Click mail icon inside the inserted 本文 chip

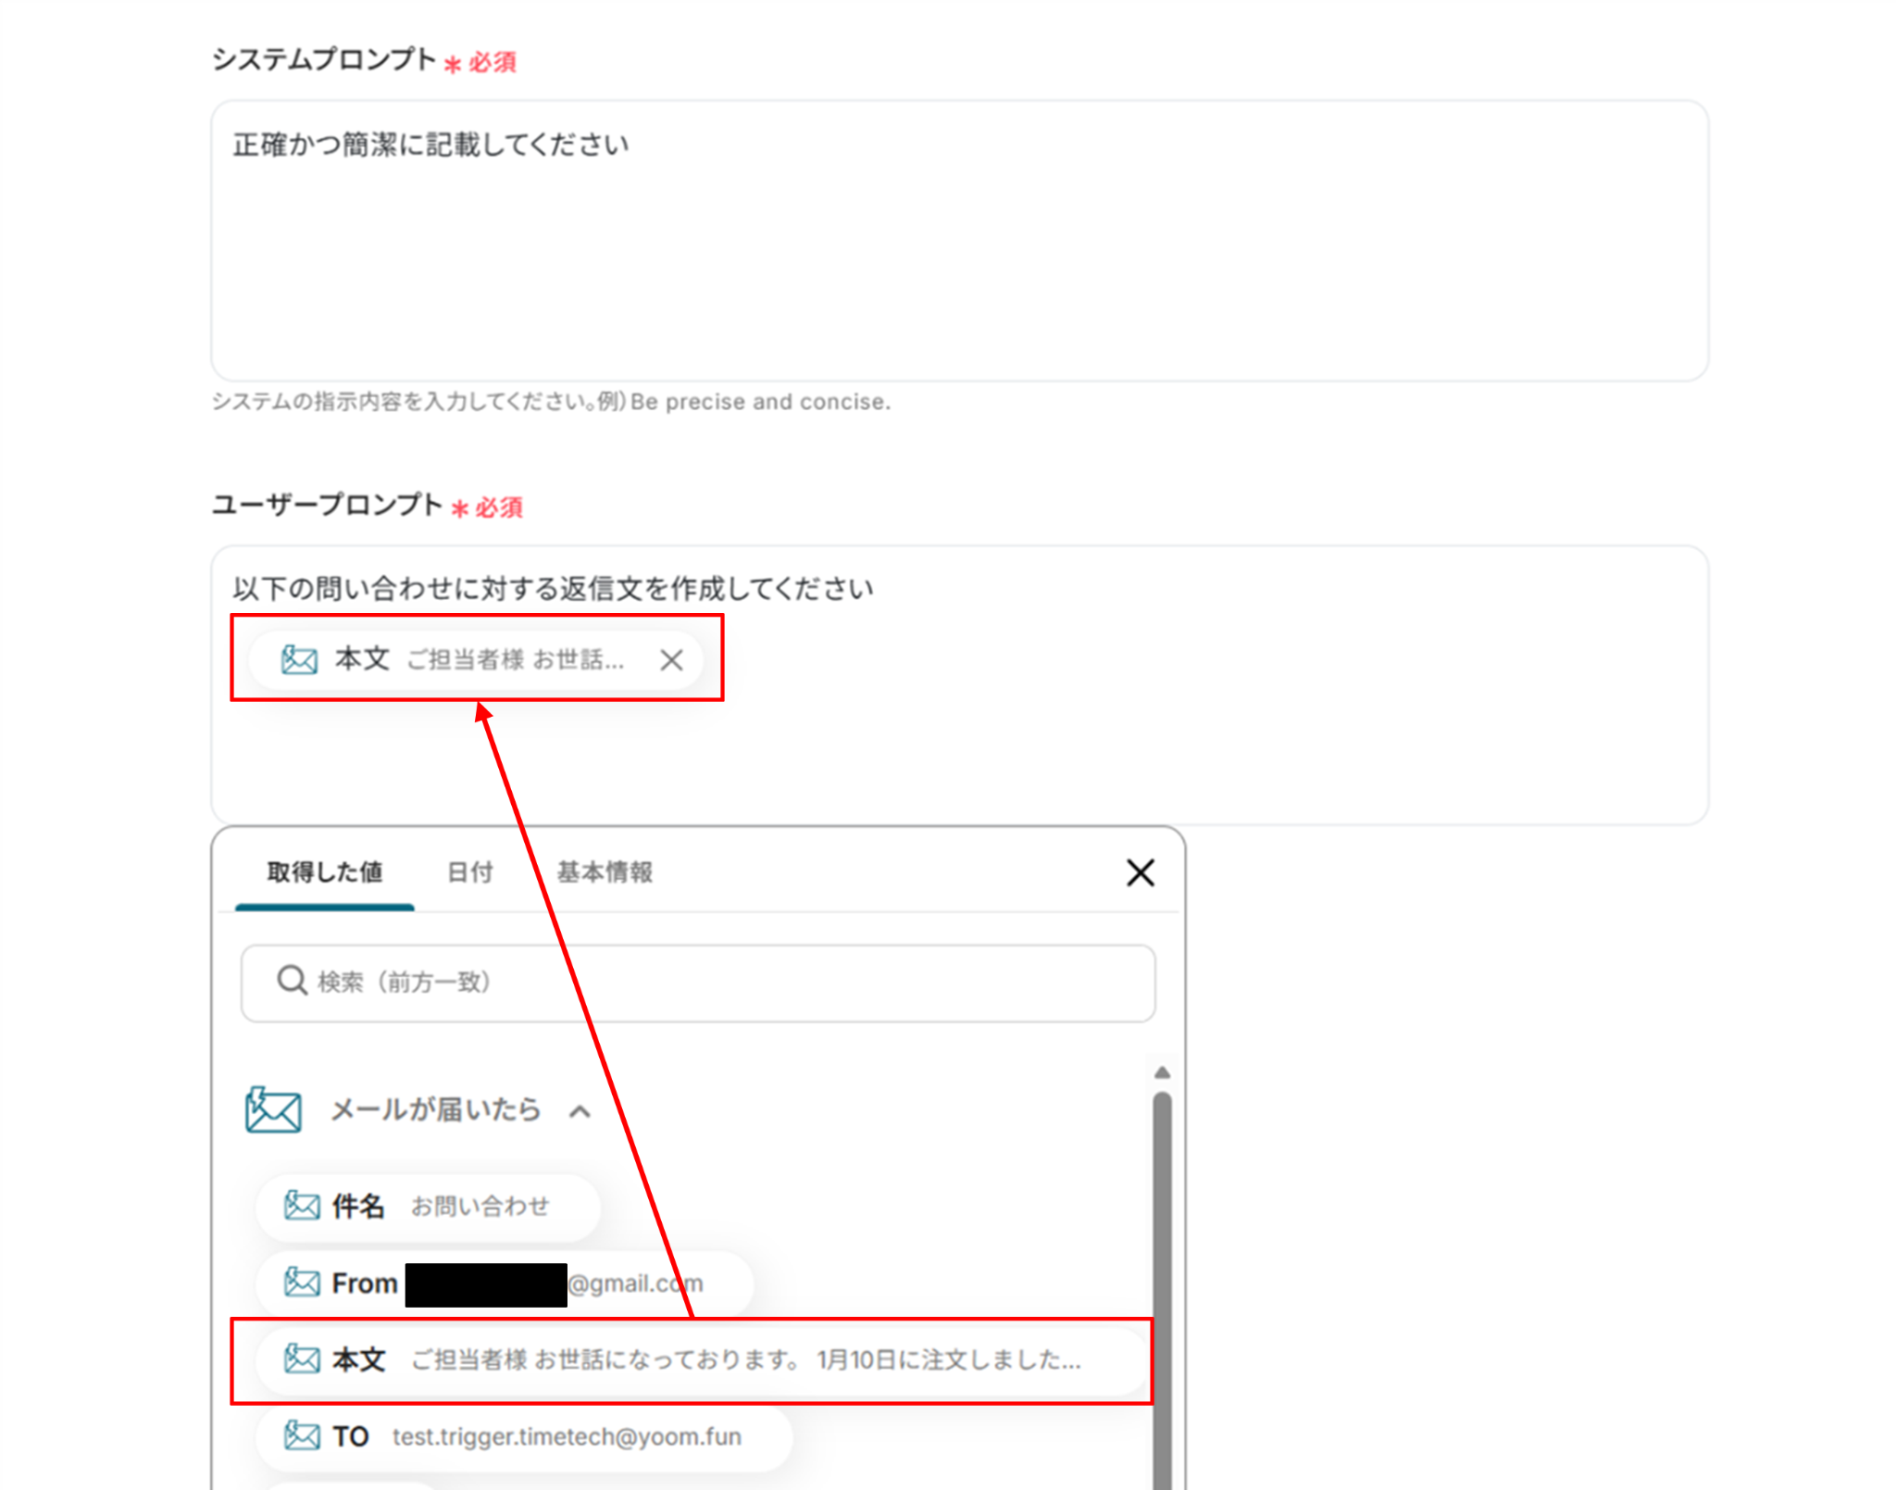[x=299, y=660]
